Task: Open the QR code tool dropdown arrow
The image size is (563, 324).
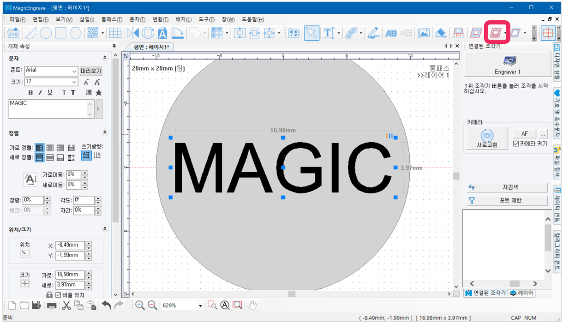Action: pos(102,33)
